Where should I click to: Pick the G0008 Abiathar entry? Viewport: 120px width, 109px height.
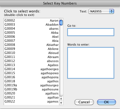(32, 45)
